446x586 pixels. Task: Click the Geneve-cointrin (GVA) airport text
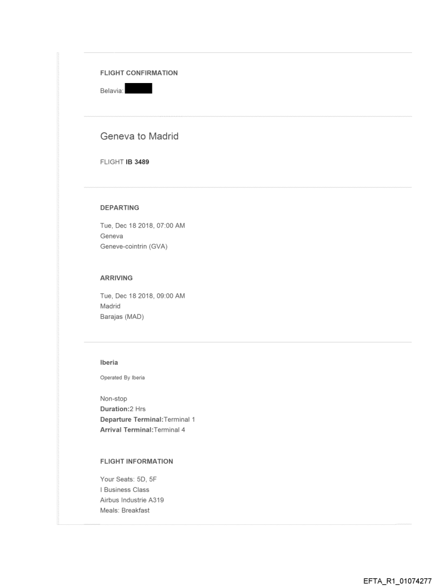(x=133, y=246)
